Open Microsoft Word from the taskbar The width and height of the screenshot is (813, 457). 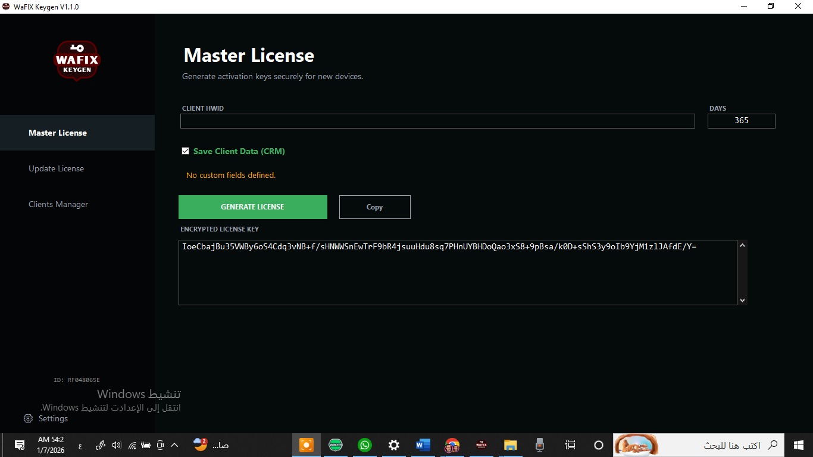423,445
